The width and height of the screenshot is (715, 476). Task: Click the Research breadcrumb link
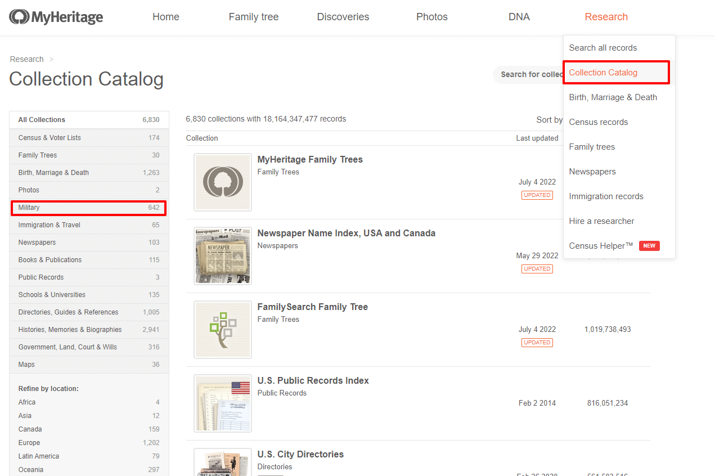[26, 59]
